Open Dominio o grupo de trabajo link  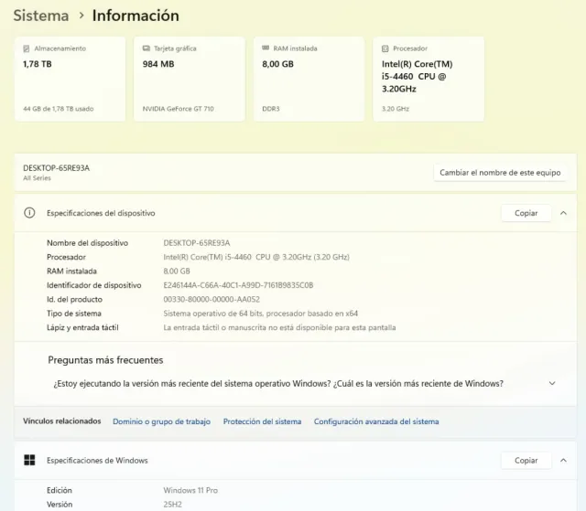[161, 421]
